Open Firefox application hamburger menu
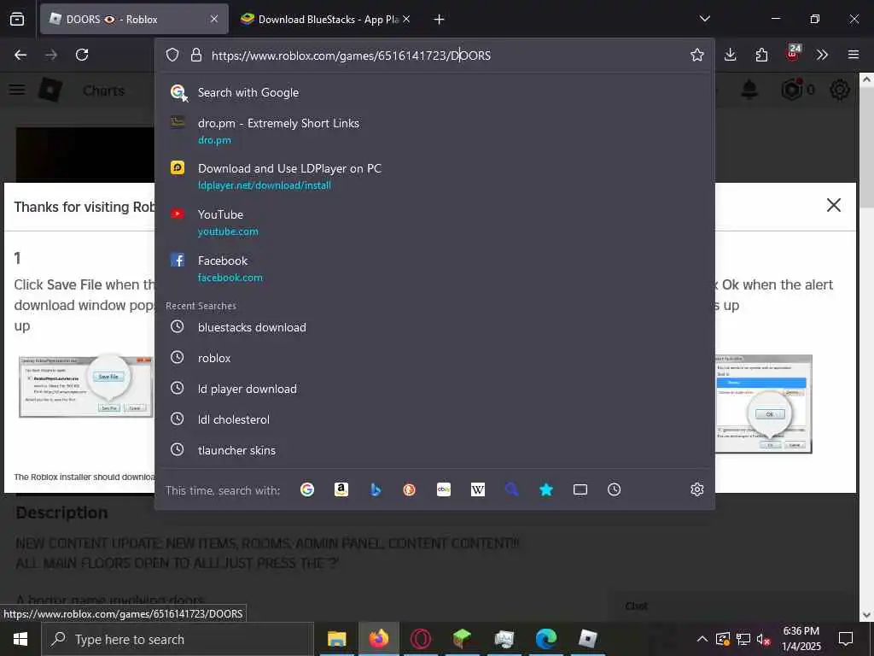 [854, 55]
